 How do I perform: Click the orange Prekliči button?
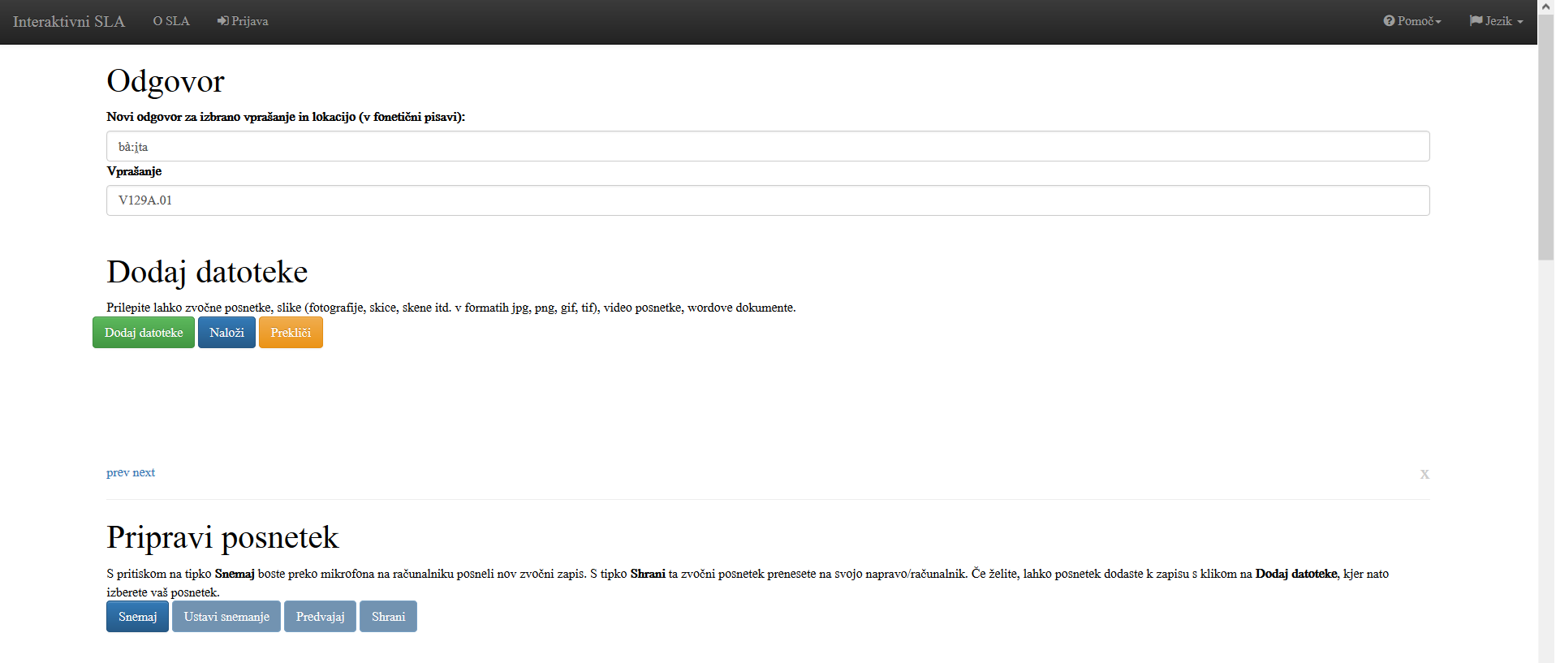[291, 333]
